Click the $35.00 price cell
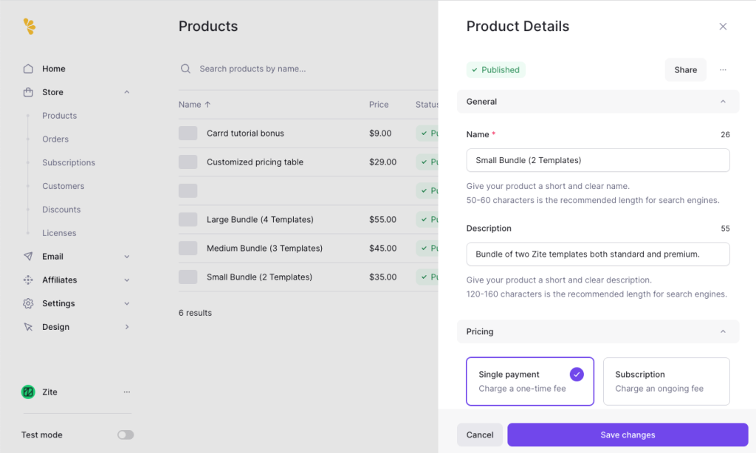 pos(383,277)
